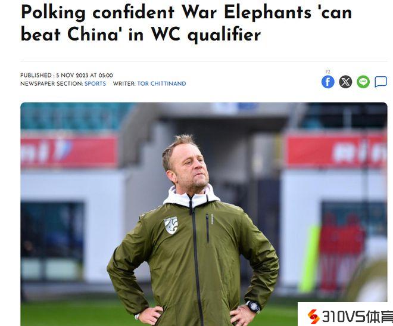
Task: Open comments via speech bubble icon
Action: click(x=380, y=82)
